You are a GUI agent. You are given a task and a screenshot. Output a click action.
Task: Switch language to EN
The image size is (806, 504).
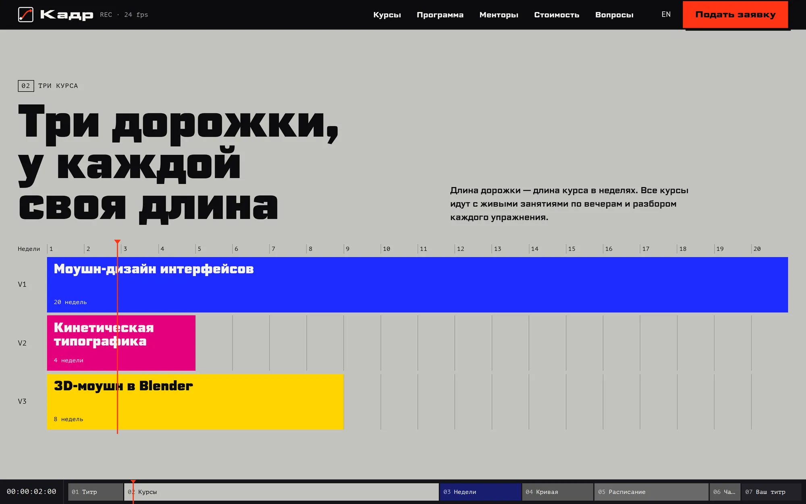coord(666,15)
